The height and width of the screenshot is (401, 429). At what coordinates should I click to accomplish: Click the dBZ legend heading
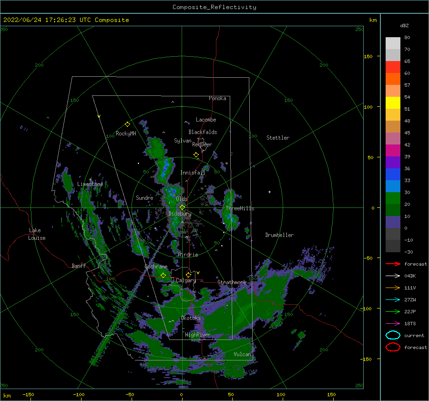[x=404, y=25]
